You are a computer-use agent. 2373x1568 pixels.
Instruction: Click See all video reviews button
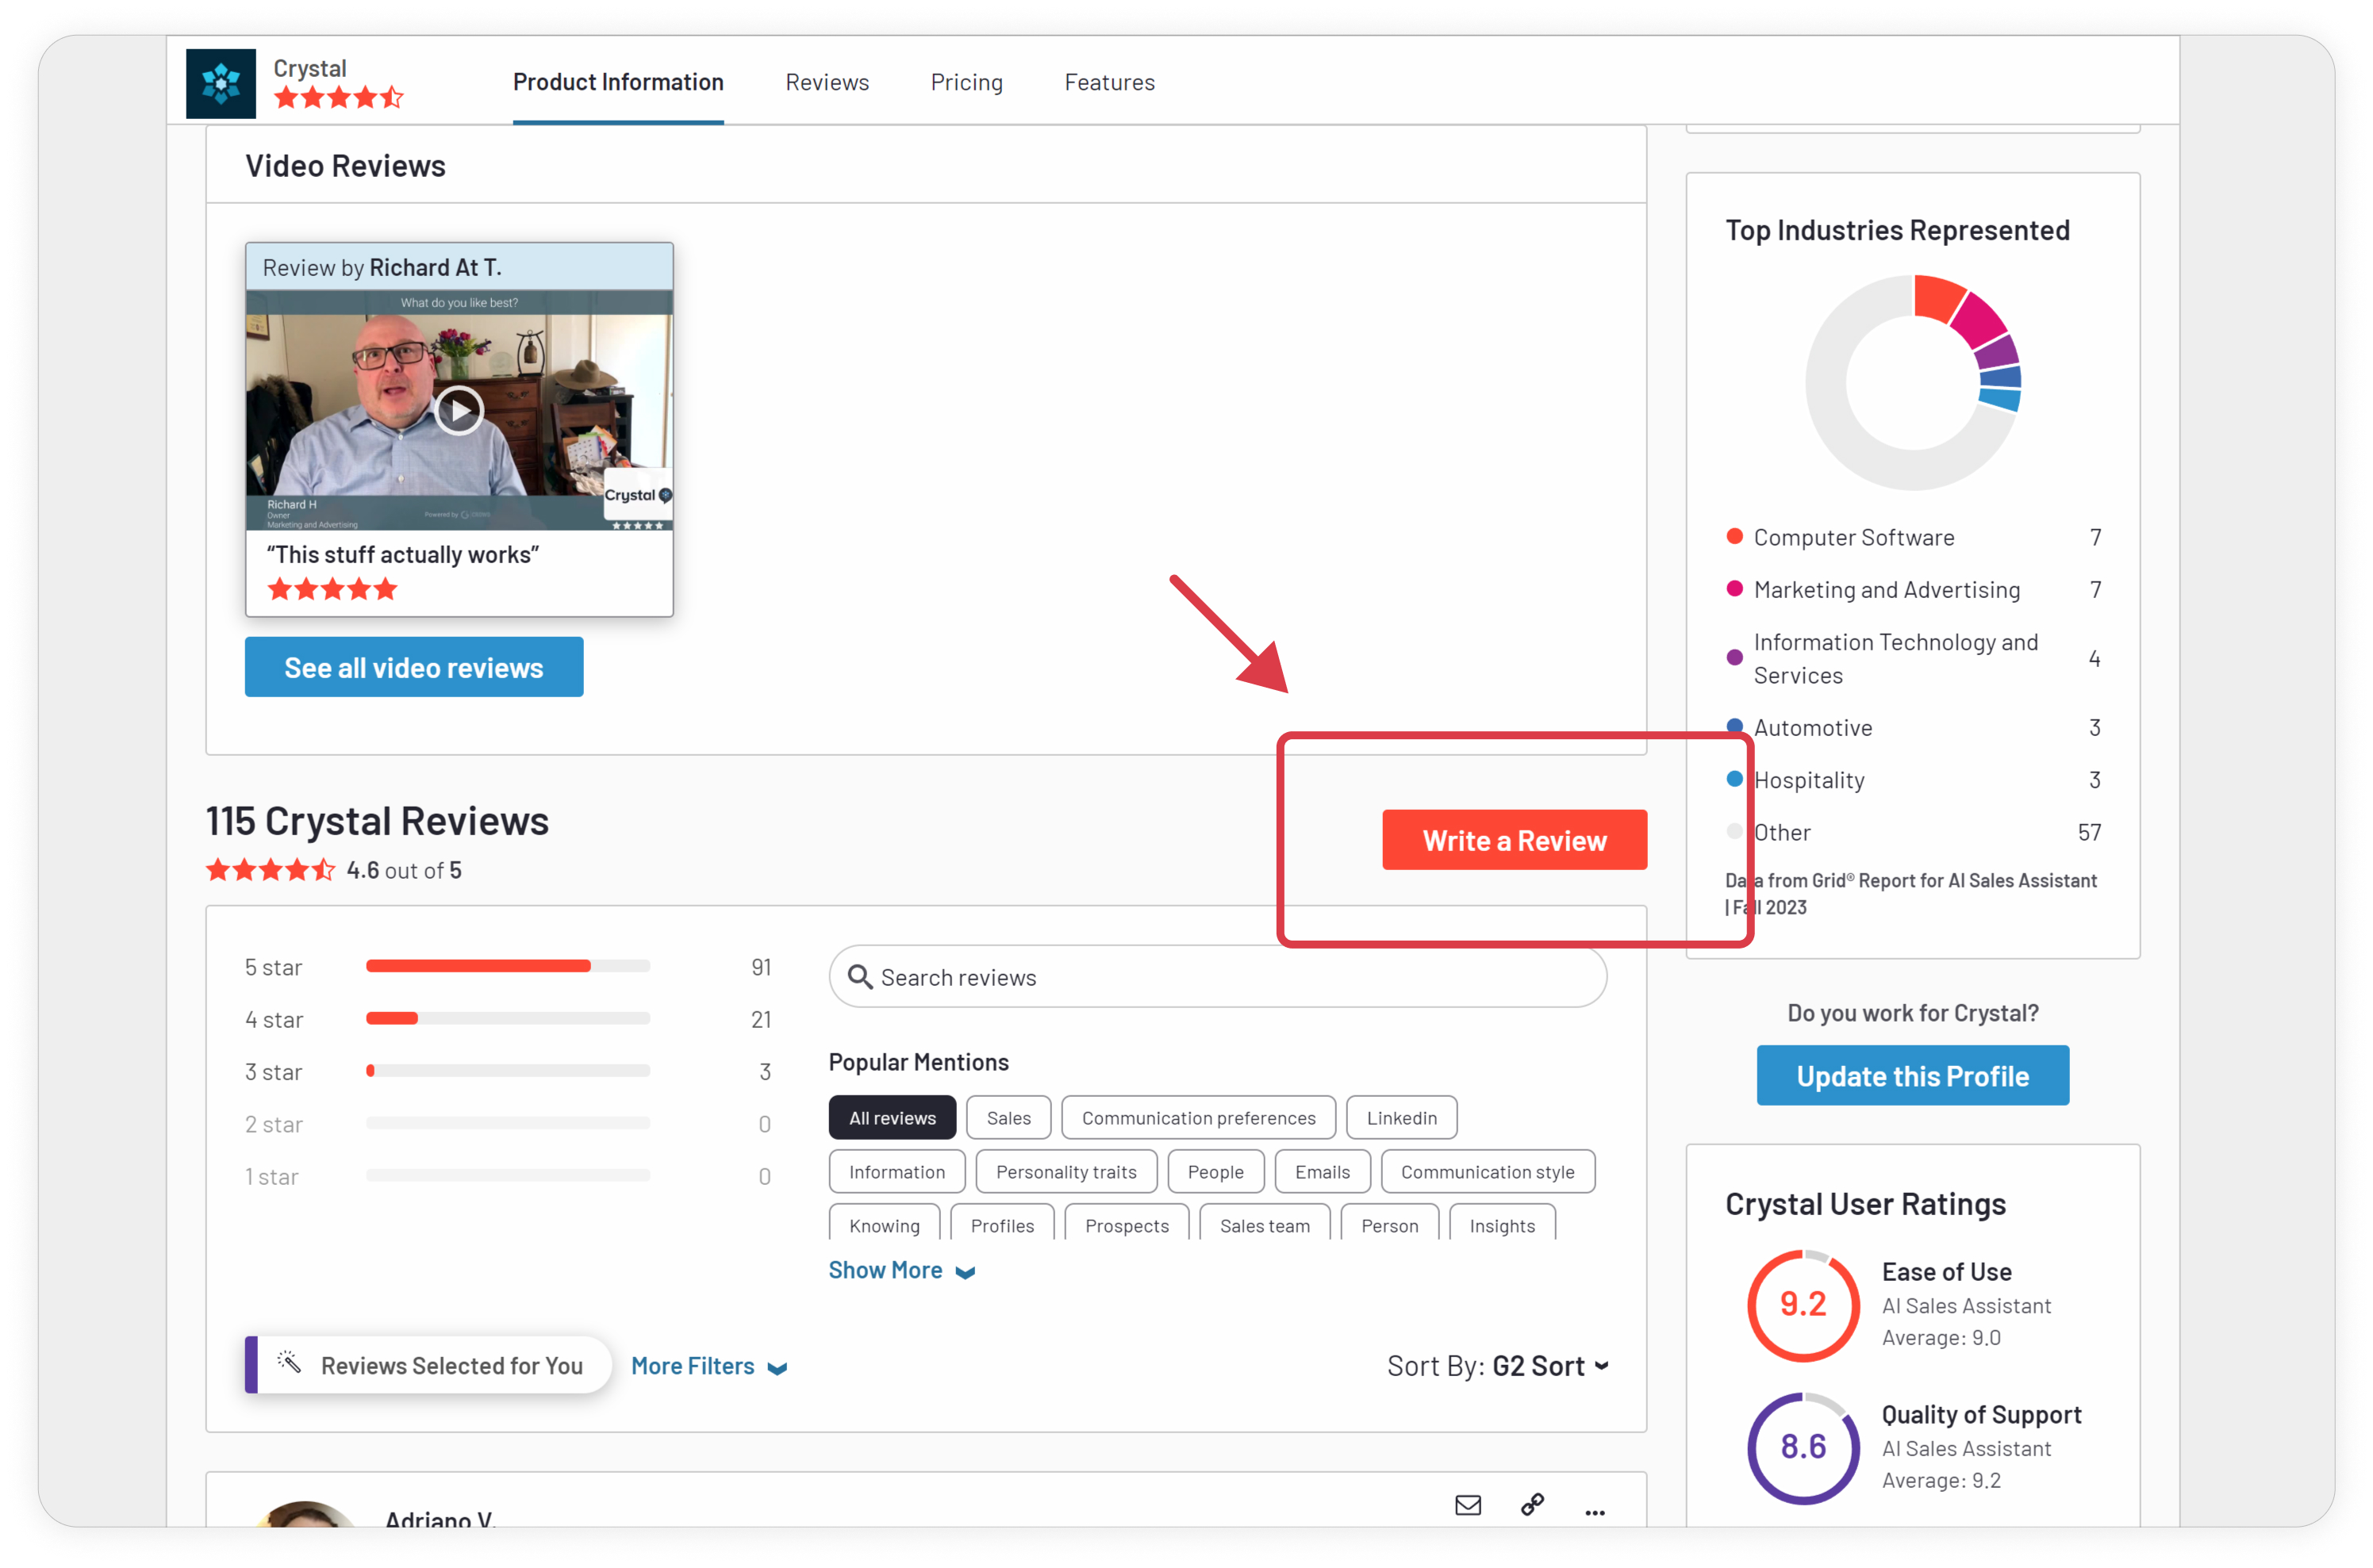(413, 667)
